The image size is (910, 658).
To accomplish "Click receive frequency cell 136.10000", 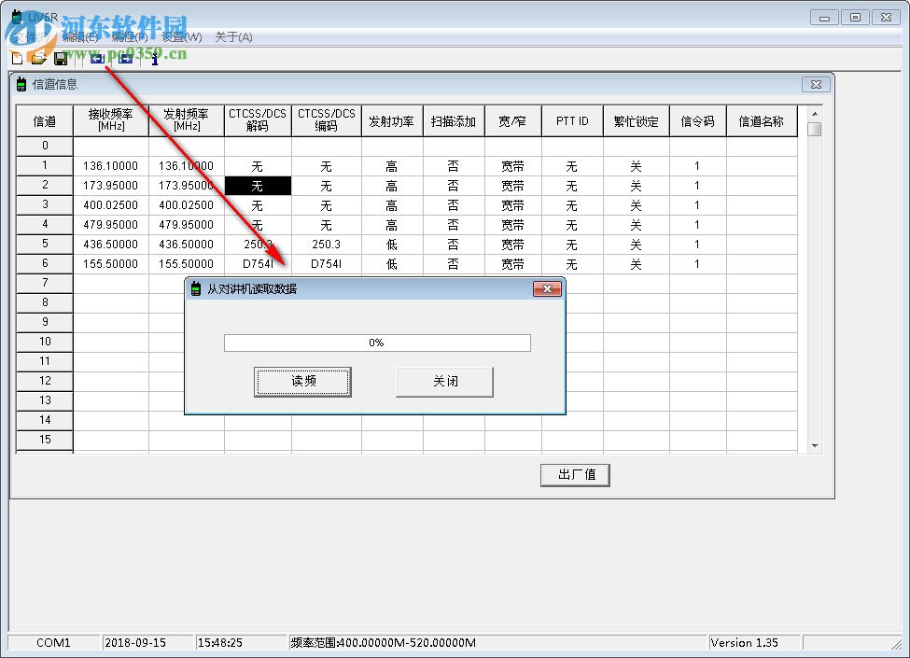I will (x=111, y=166).
